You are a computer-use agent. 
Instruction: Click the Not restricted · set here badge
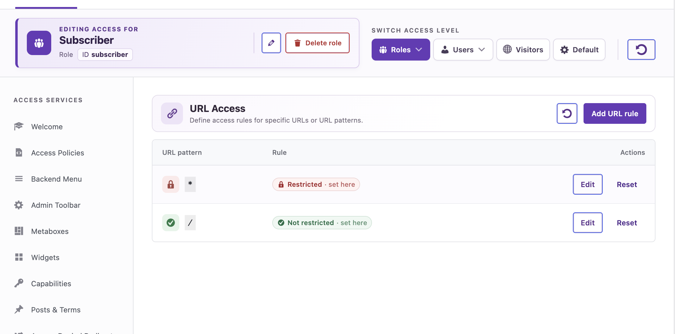(x=322, y=223)
